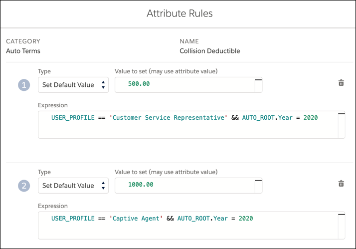The image size is (356, 249).
Task: Delete rule 1 with trash icon
Action: pos(341,83)
